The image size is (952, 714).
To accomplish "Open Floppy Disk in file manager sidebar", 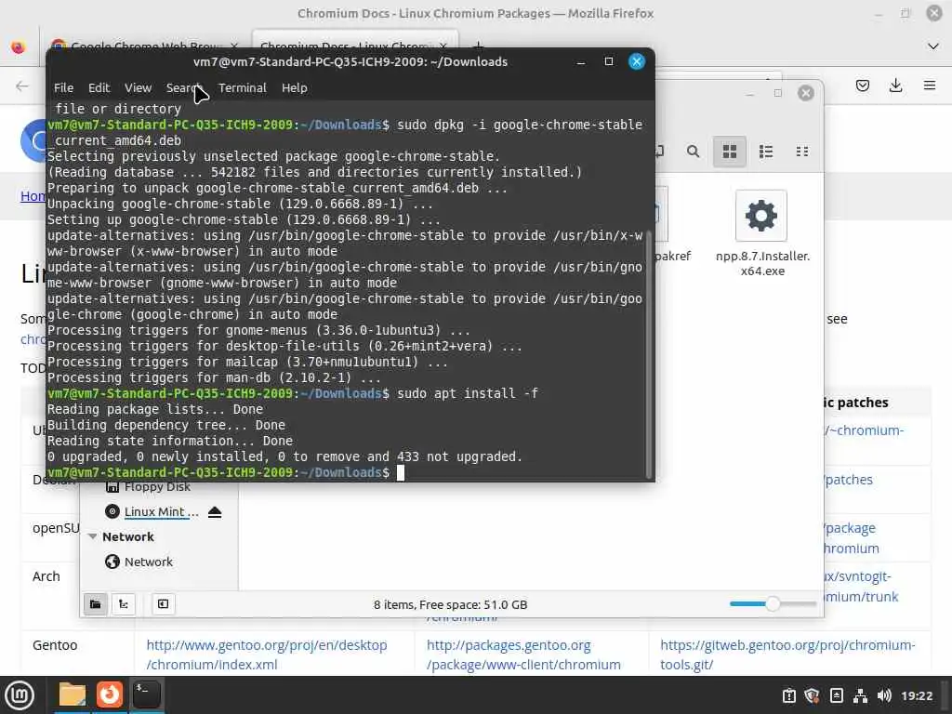I will (157, 487).
